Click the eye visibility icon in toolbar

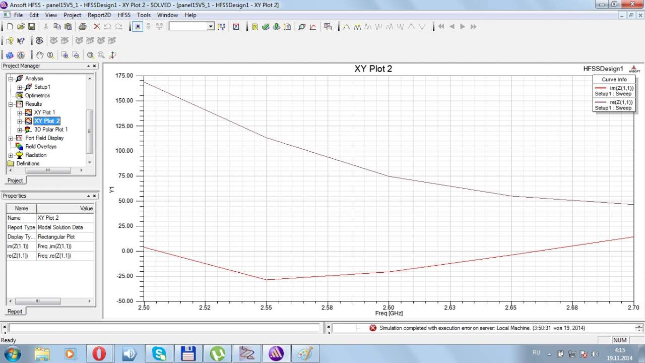[x=39, y=41]
